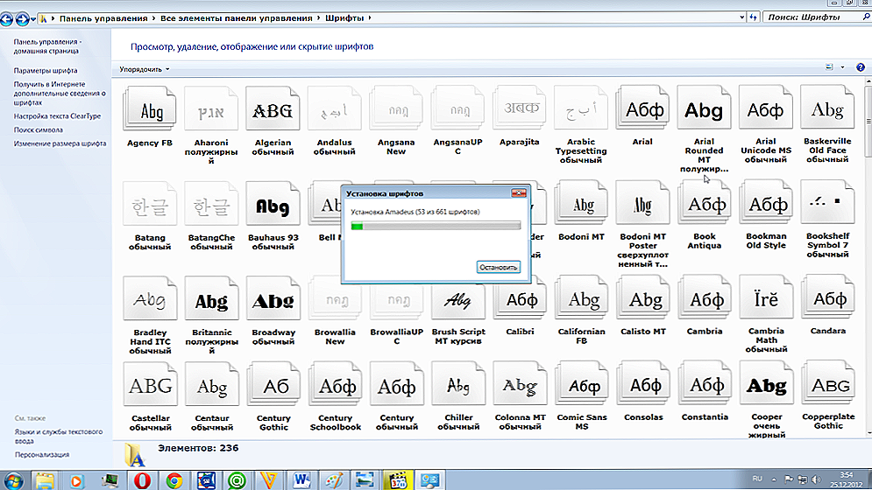Select the Book Antiqua font icon
The height and width of the screenshot is (490, 872).
pyautogui.click(x=705, y=203)
